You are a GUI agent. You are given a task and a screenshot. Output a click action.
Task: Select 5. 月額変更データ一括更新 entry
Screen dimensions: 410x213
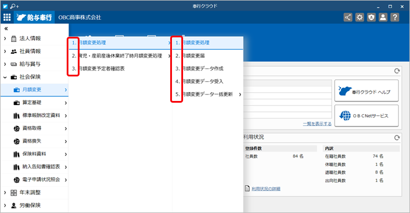[x=208, y=94]
